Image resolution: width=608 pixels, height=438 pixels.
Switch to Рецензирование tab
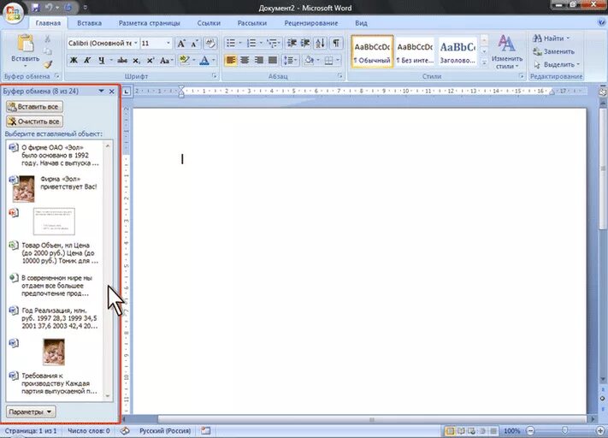pyautogui.click(x=311, y=23)
